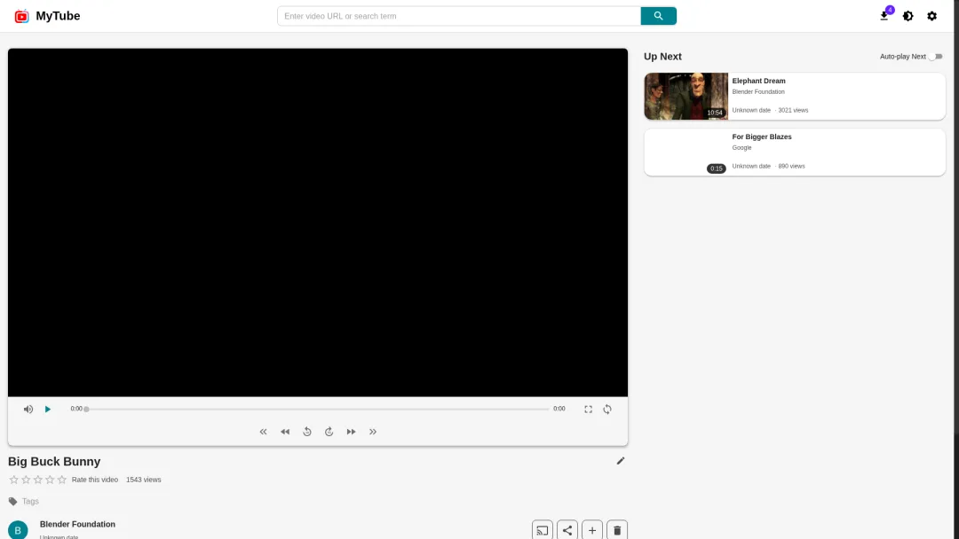Click the Rate this video label

(x=95, y=480)
